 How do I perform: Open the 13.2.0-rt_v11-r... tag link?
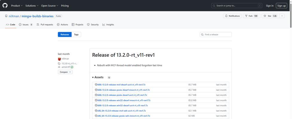[x=69, y=64]
